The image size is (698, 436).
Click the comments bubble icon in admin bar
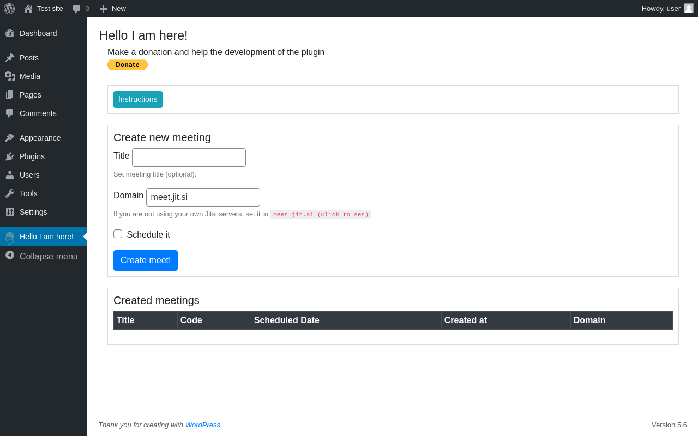point(76,9)
